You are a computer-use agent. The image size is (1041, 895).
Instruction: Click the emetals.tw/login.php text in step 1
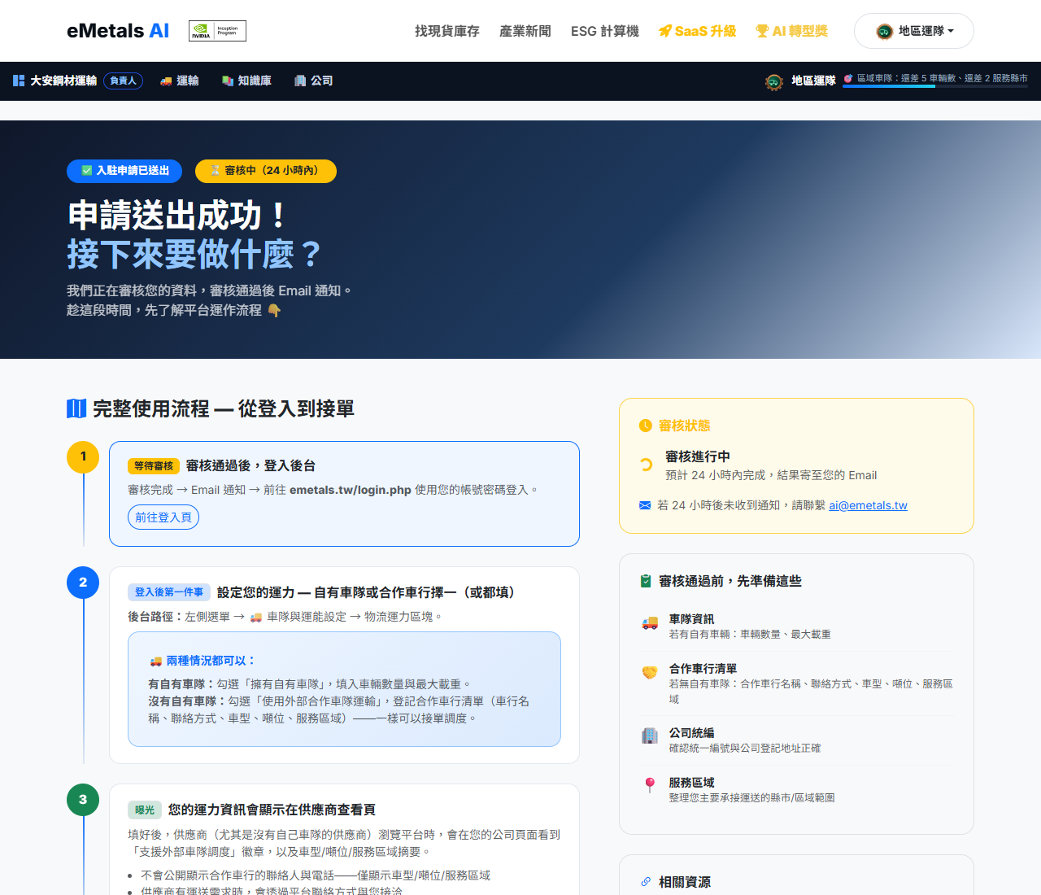click(351, 490)
